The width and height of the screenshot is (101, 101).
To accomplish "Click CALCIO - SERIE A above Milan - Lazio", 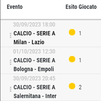I will tap(34, 33).
